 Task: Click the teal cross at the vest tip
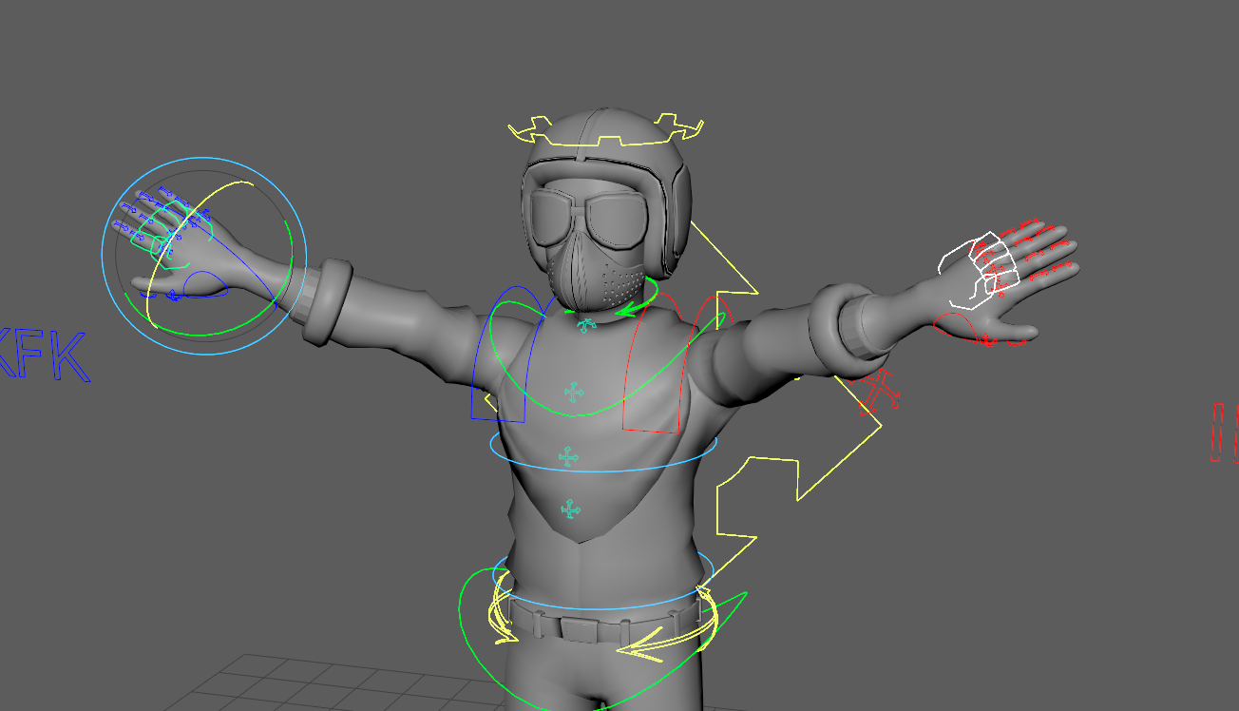(571, 509)
